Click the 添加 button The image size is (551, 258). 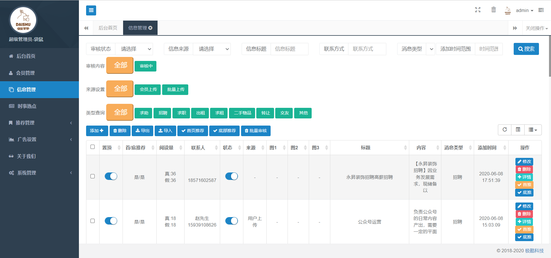(97, 131)
